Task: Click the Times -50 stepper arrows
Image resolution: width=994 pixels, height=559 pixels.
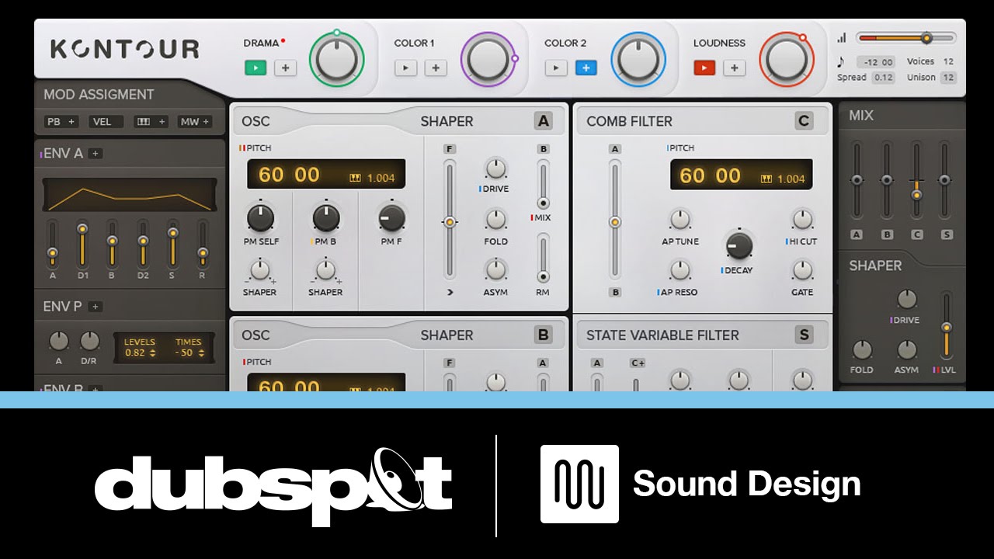Action: coord(202,353)
